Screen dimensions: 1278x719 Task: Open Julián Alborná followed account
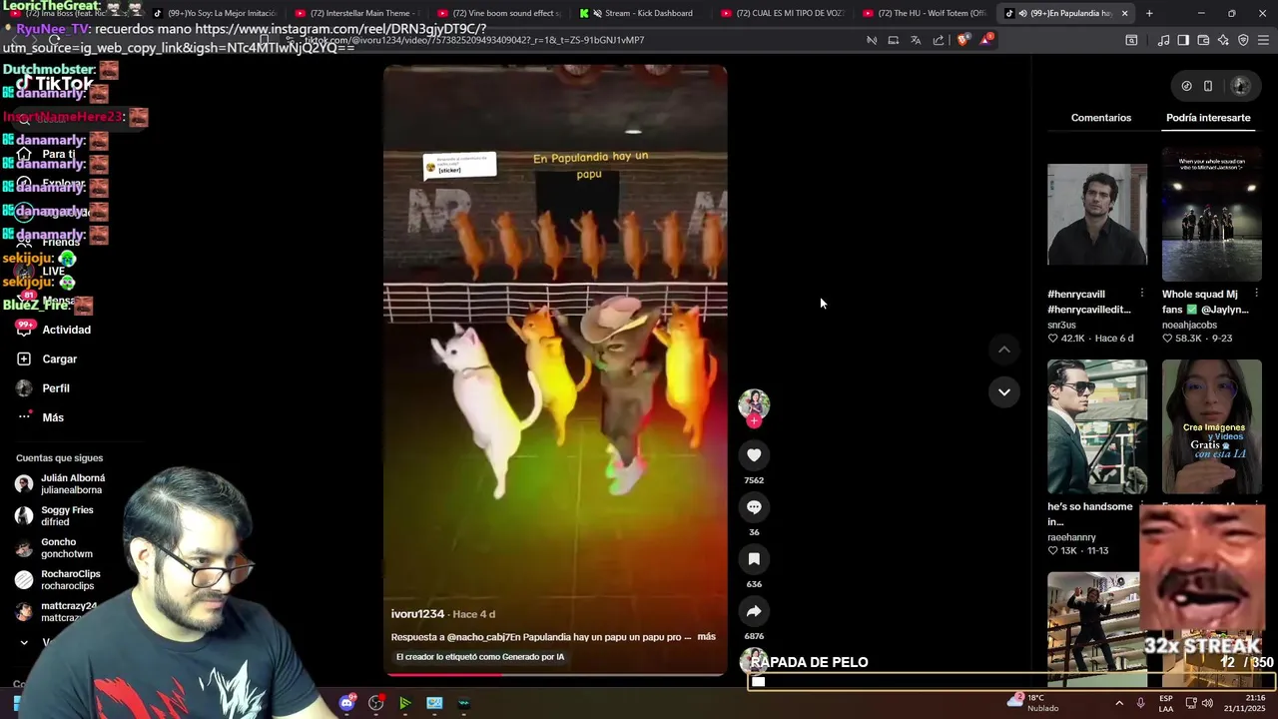62,484
